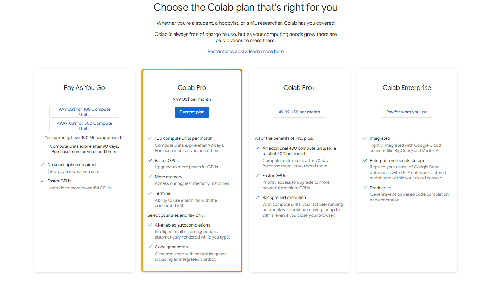
Task: Open 'Restrictions apply, learn more here' link
Action: [x=245, y=51]
